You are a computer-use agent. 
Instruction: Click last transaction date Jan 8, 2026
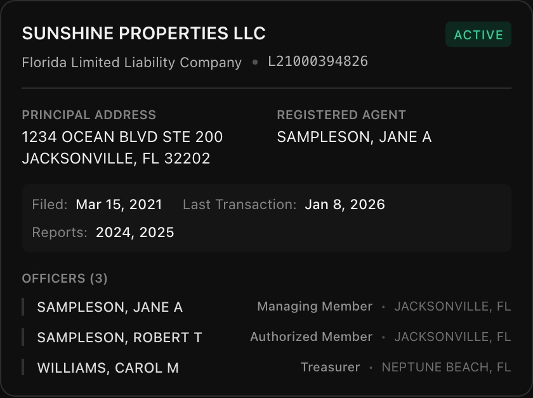click(x=345, y=205)
